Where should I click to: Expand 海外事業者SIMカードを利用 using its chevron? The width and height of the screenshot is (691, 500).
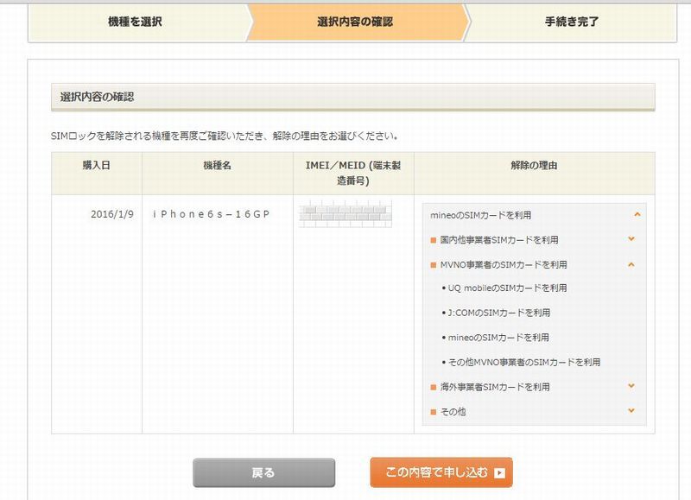pos(631,387)
